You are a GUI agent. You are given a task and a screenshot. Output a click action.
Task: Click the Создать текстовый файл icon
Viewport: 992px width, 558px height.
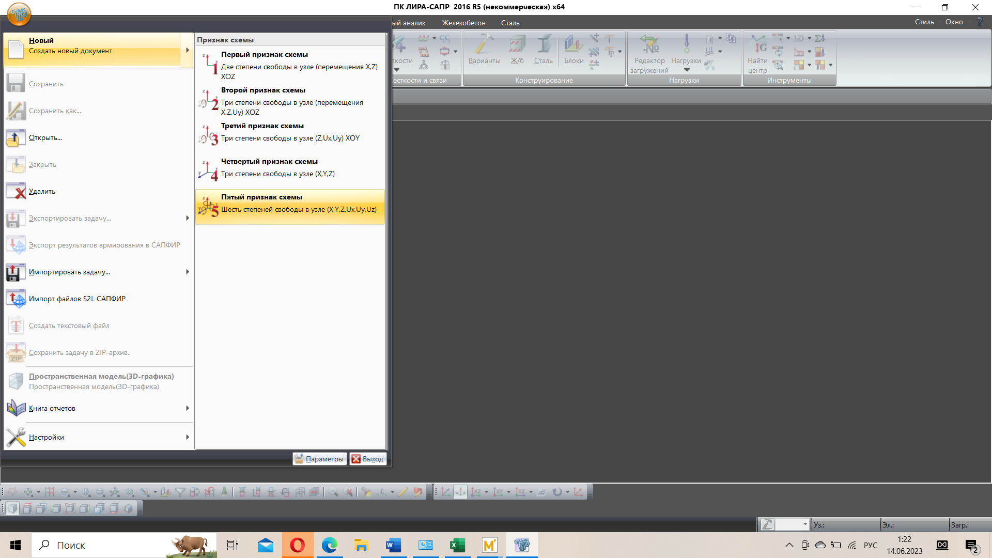16,326
